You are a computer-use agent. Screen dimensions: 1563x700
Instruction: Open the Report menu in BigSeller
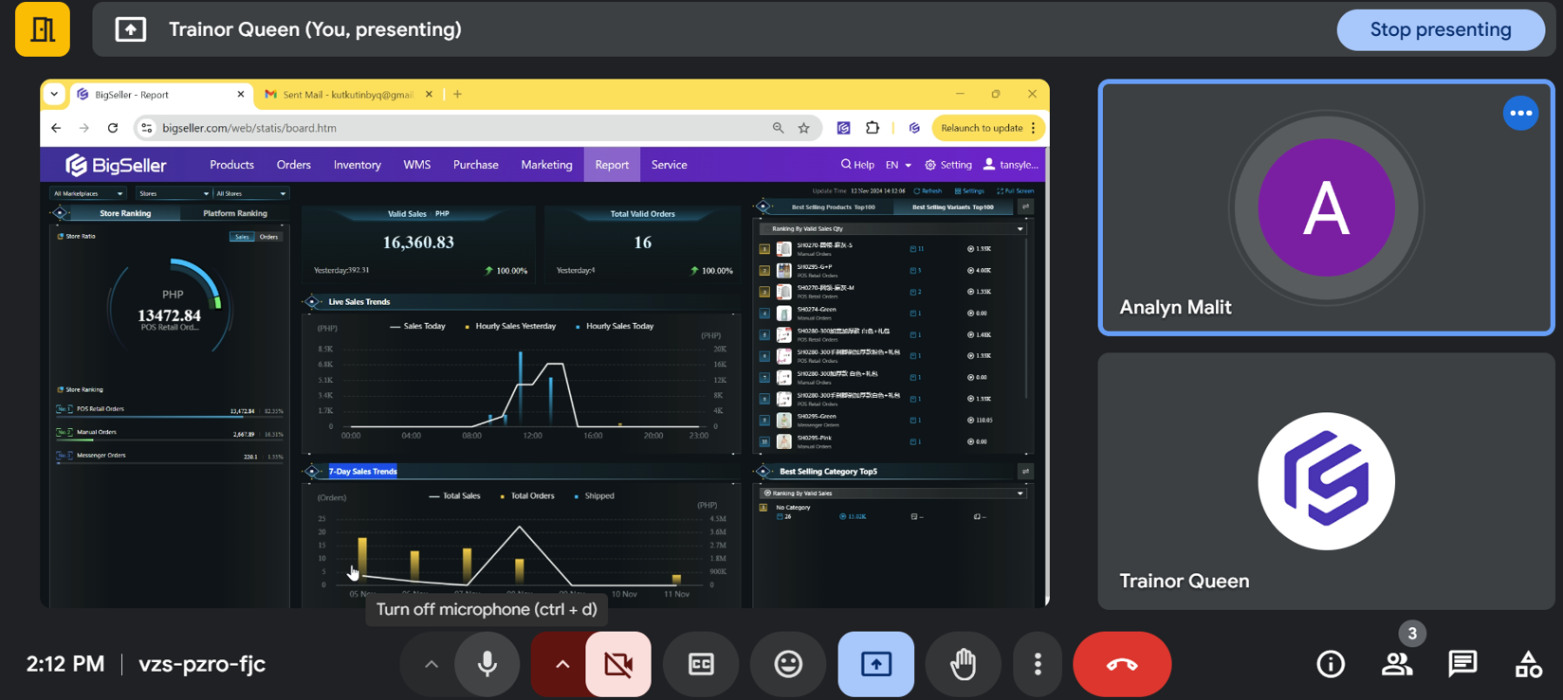tap(612, 165)
